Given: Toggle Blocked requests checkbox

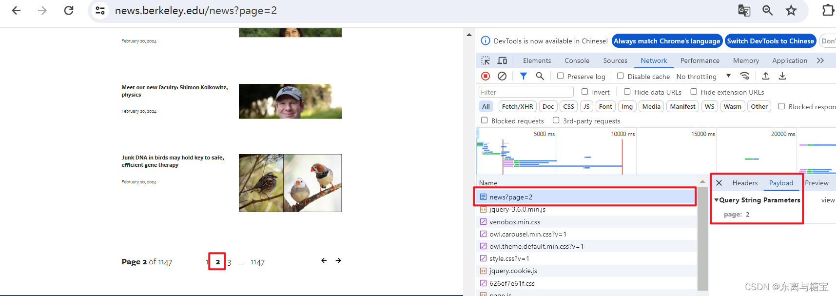Looking at the screenshot, I should pos(485,120).
